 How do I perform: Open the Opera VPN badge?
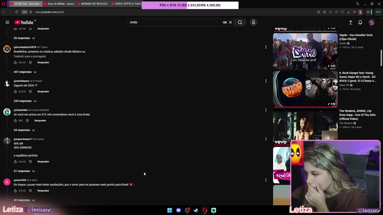pos(25,12)
